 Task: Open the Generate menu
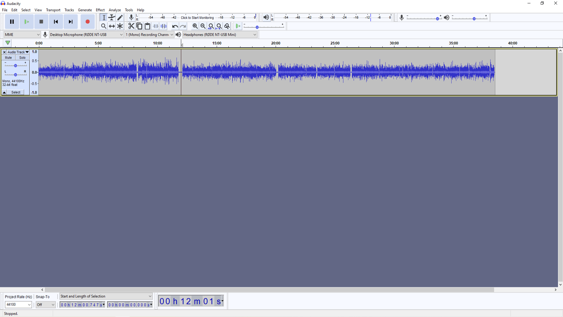[x=85, y=10]
